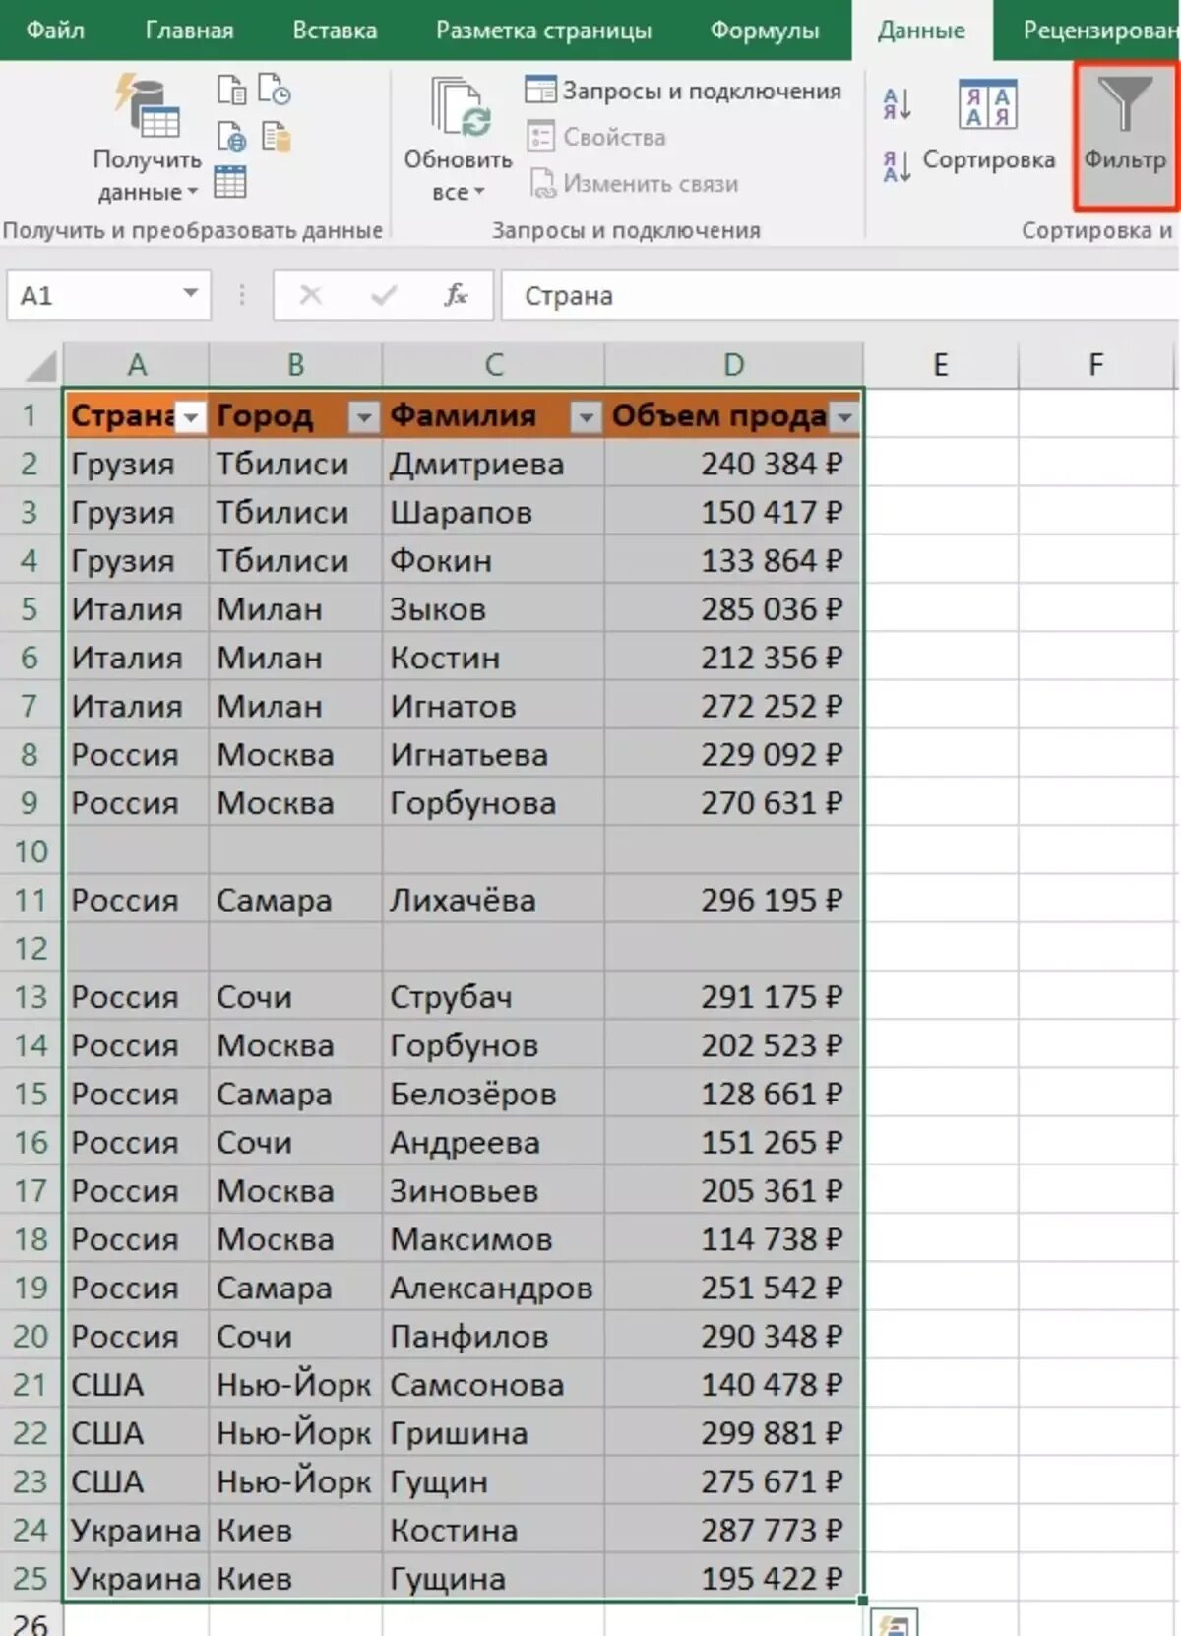The image size is (1181, 1636).
Task: Select cell with Самсонова
Action: [x=493, y=1385]
